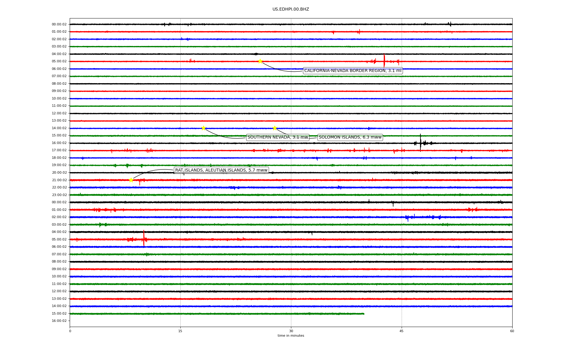The width and height of the screenshot is (582, 363).
Task: Click the last 16:00:02 time label
Action: point(59,321)
